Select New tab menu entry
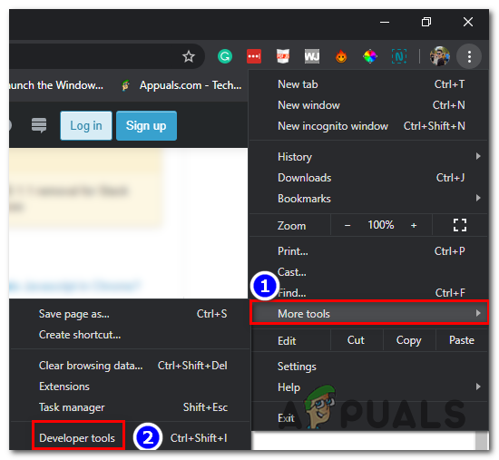Image resolution: width=499 pixels, height=460 pixels. point(368,84)
